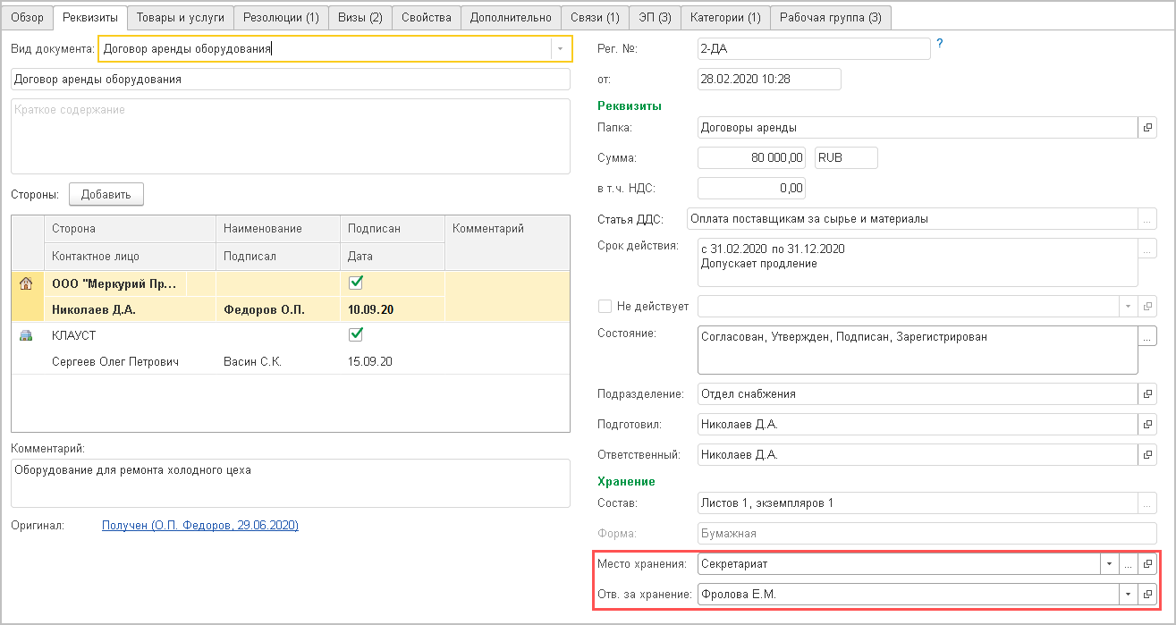The height and width of the screenshot is (625, 1176).
Task: Open the Связи (1) tab
Action: click(595, 17)
